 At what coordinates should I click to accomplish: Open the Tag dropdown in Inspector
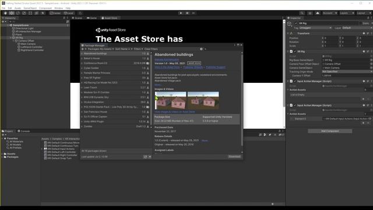pos(315,28)
